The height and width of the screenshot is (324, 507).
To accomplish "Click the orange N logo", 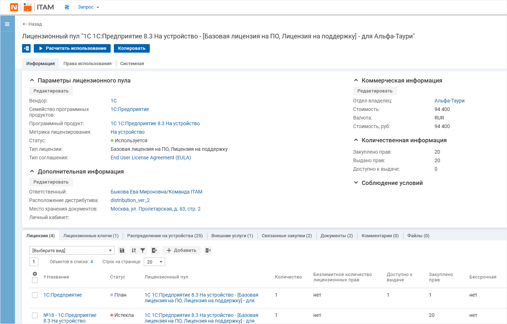I will pos(14,7).
